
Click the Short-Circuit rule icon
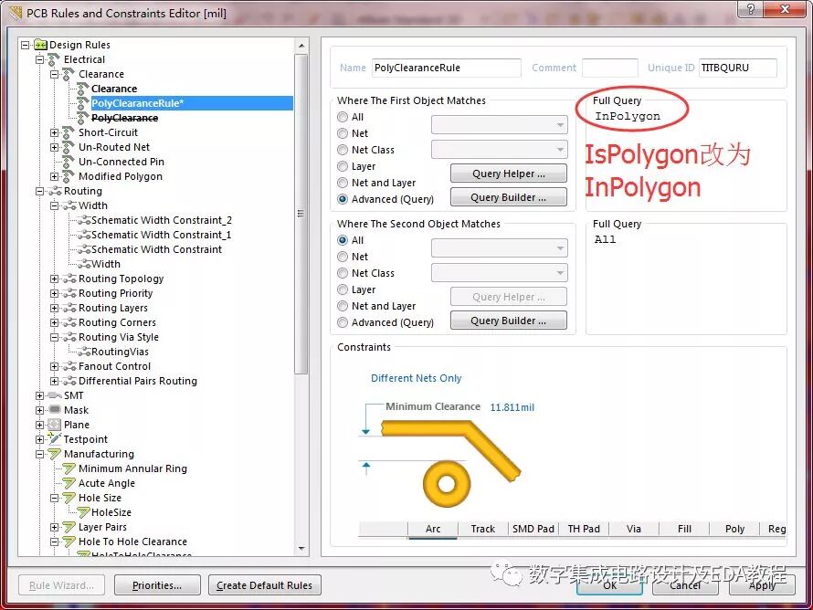click(x=68, y=132)
